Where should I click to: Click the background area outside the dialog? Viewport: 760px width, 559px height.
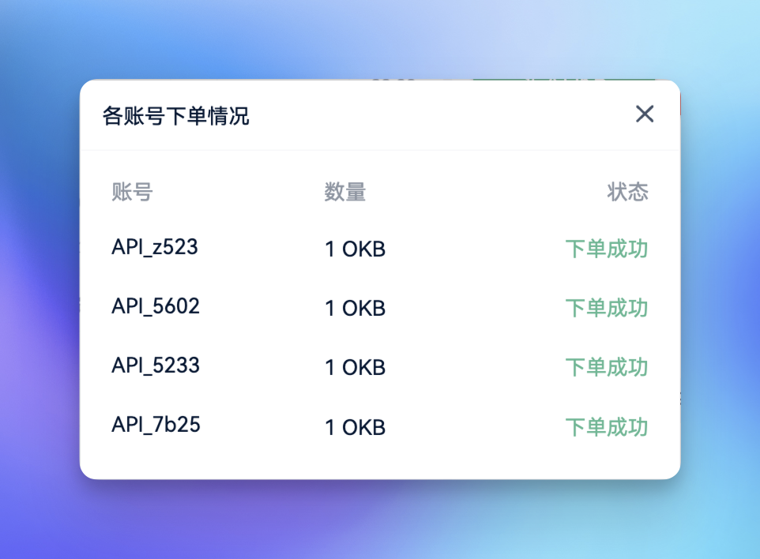coord(40,513)
